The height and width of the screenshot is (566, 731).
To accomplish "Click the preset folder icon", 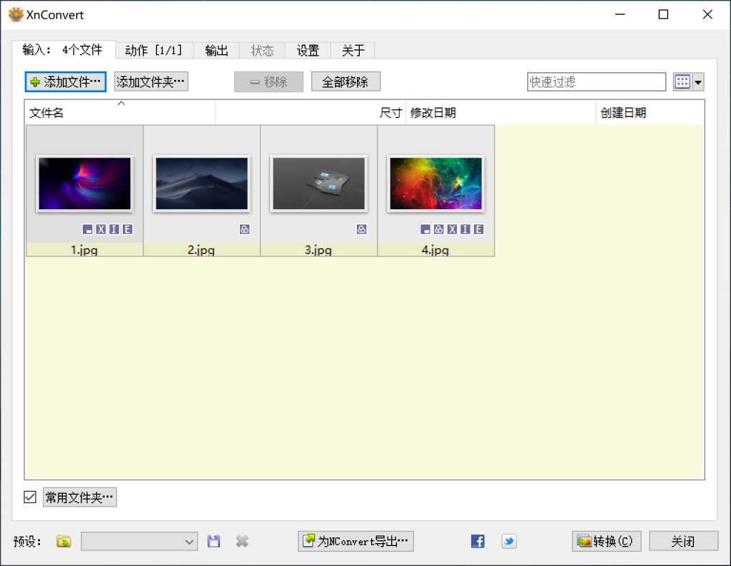I will pos(64,541).
